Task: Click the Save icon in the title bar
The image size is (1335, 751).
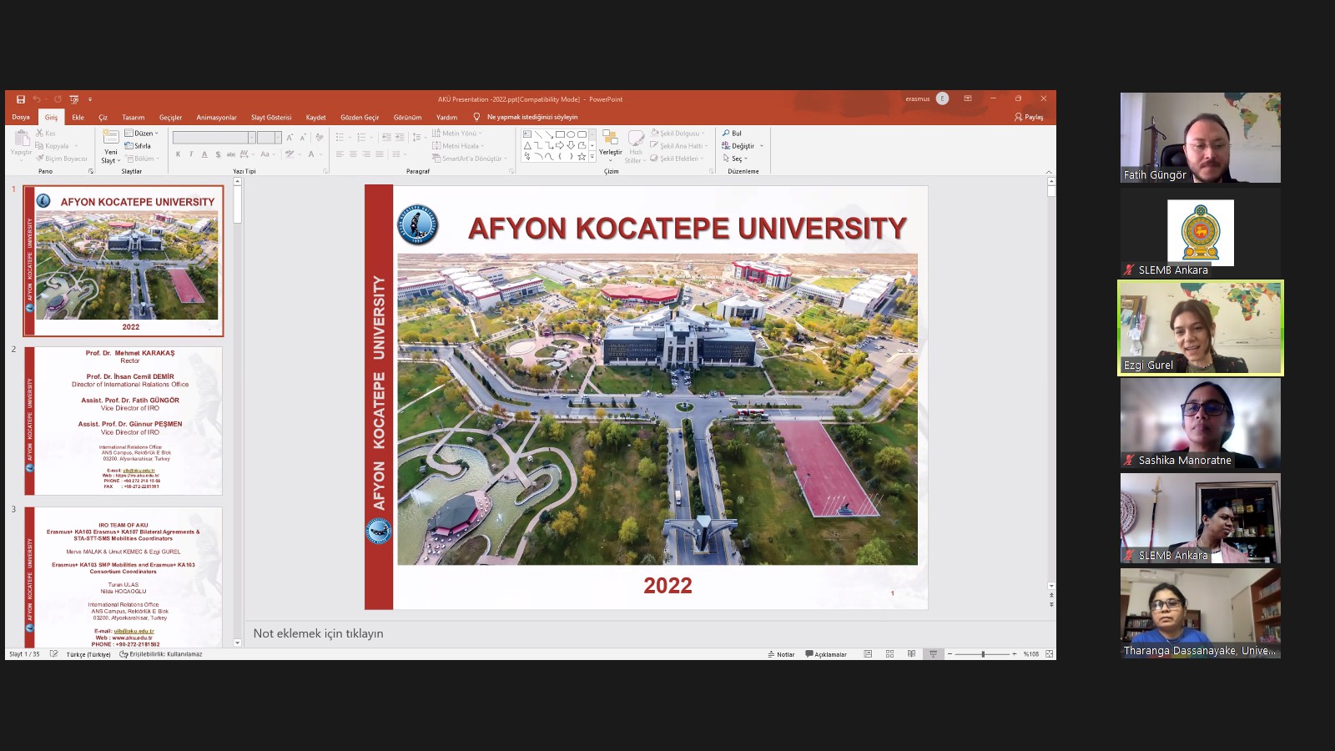Action: 21,99
